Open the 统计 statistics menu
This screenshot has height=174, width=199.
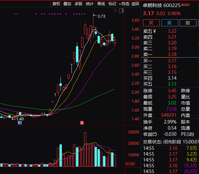click(90, 4)
